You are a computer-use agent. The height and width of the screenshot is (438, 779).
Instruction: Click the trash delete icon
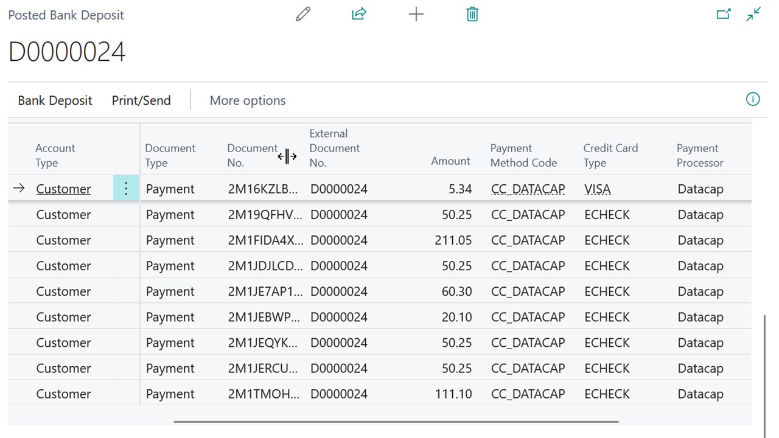472,14
